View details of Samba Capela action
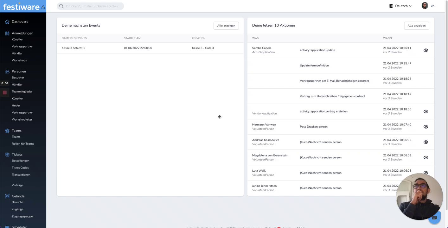Image resolution: width=448 pixels, height=228 pixels. [x=426, y=50]
